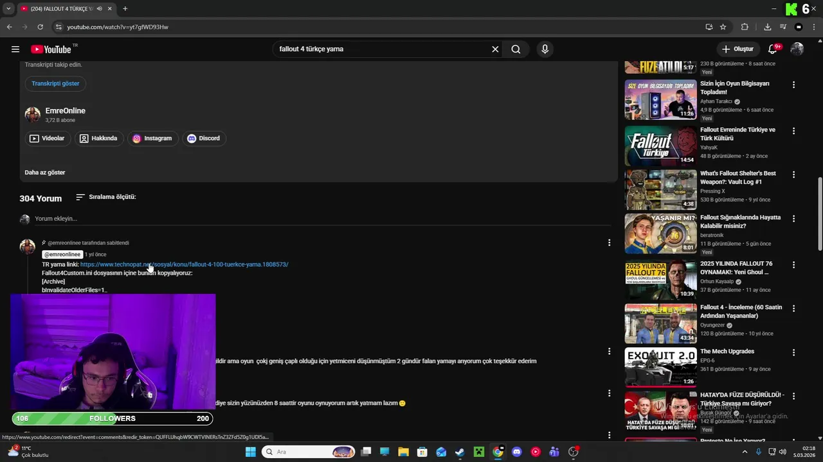This screenshot has width=823, height=462.
Task: Open more options for 'Sizin İçin Oyun Bilgisayarı' video
Action: (x=793, y=85)
